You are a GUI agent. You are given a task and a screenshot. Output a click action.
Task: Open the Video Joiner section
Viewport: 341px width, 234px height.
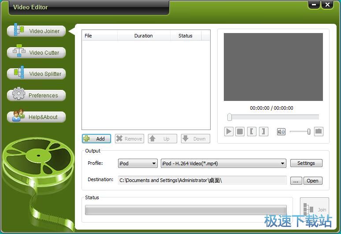[x=36, y=31]
